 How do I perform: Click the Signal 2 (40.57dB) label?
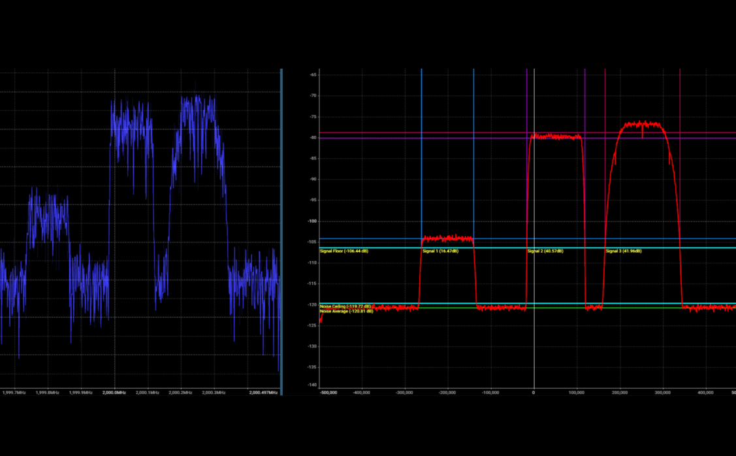pyautogui.click(x=545, y=251)
